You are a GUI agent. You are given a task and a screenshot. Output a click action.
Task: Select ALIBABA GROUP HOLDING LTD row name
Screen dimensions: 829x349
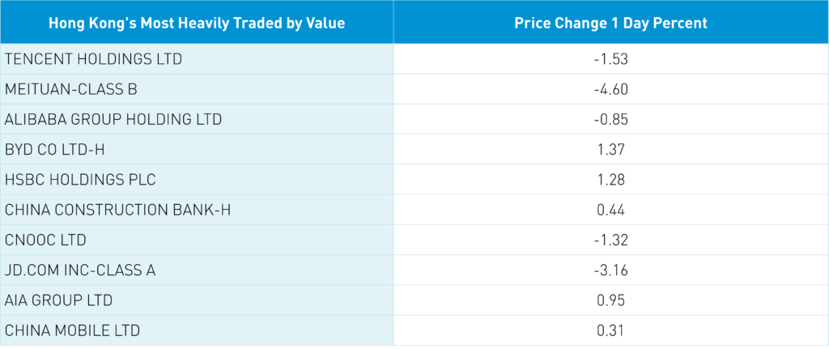(x=113, y=120)
